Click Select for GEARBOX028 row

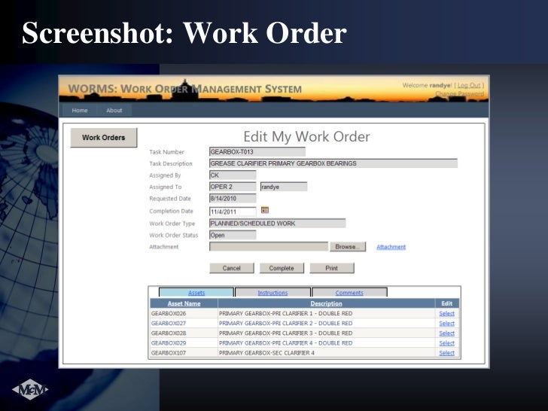[446, 333]
